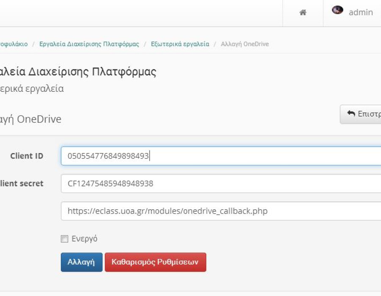
Task: Submit with the blue Αλλαγή button
Action: [82, 262]
